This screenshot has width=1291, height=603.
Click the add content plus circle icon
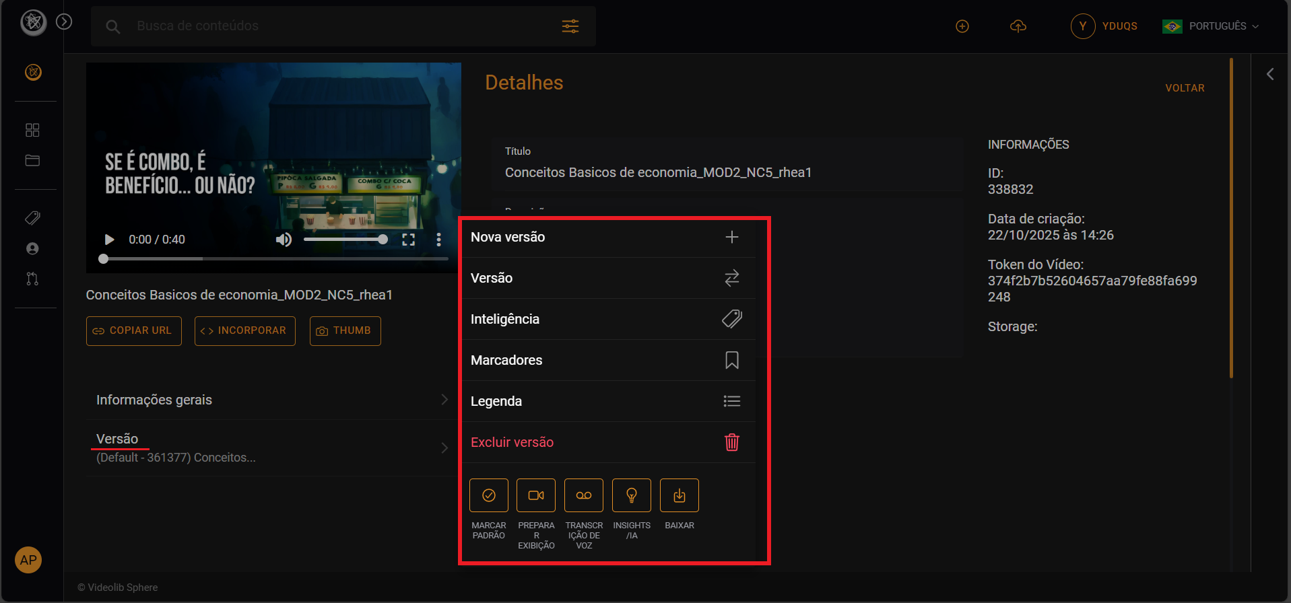(962, 26)
